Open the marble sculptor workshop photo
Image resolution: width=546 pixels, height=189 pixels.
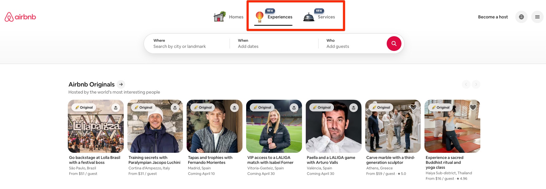(x=393, y=126)
